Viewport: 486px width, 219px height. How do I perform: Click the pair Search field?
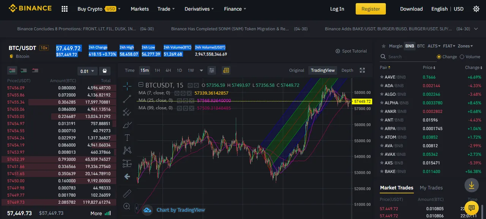click(409, 57)
